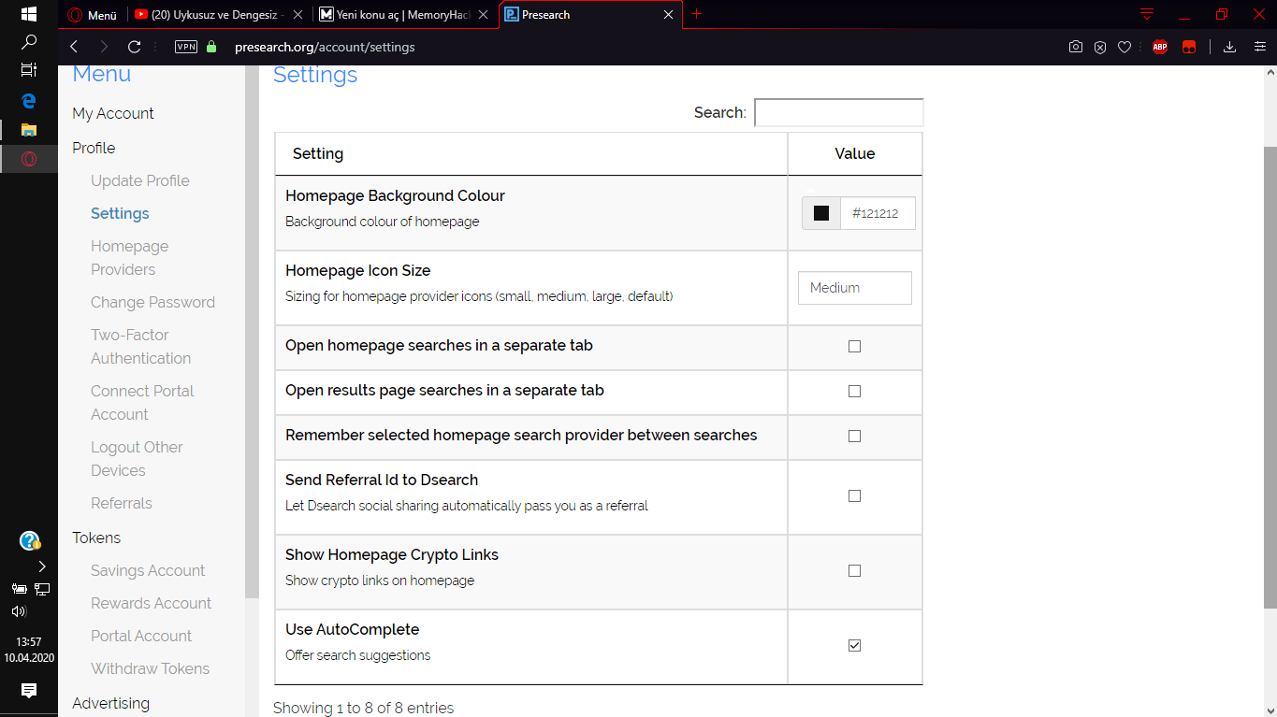Open the ABP extension icon

(x=1160, y=47)
